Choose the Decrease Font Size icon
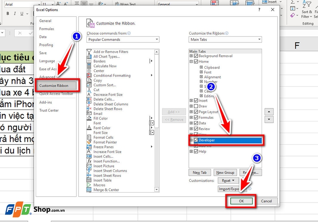This screenshot has width=318, height=222. [89, 95]
